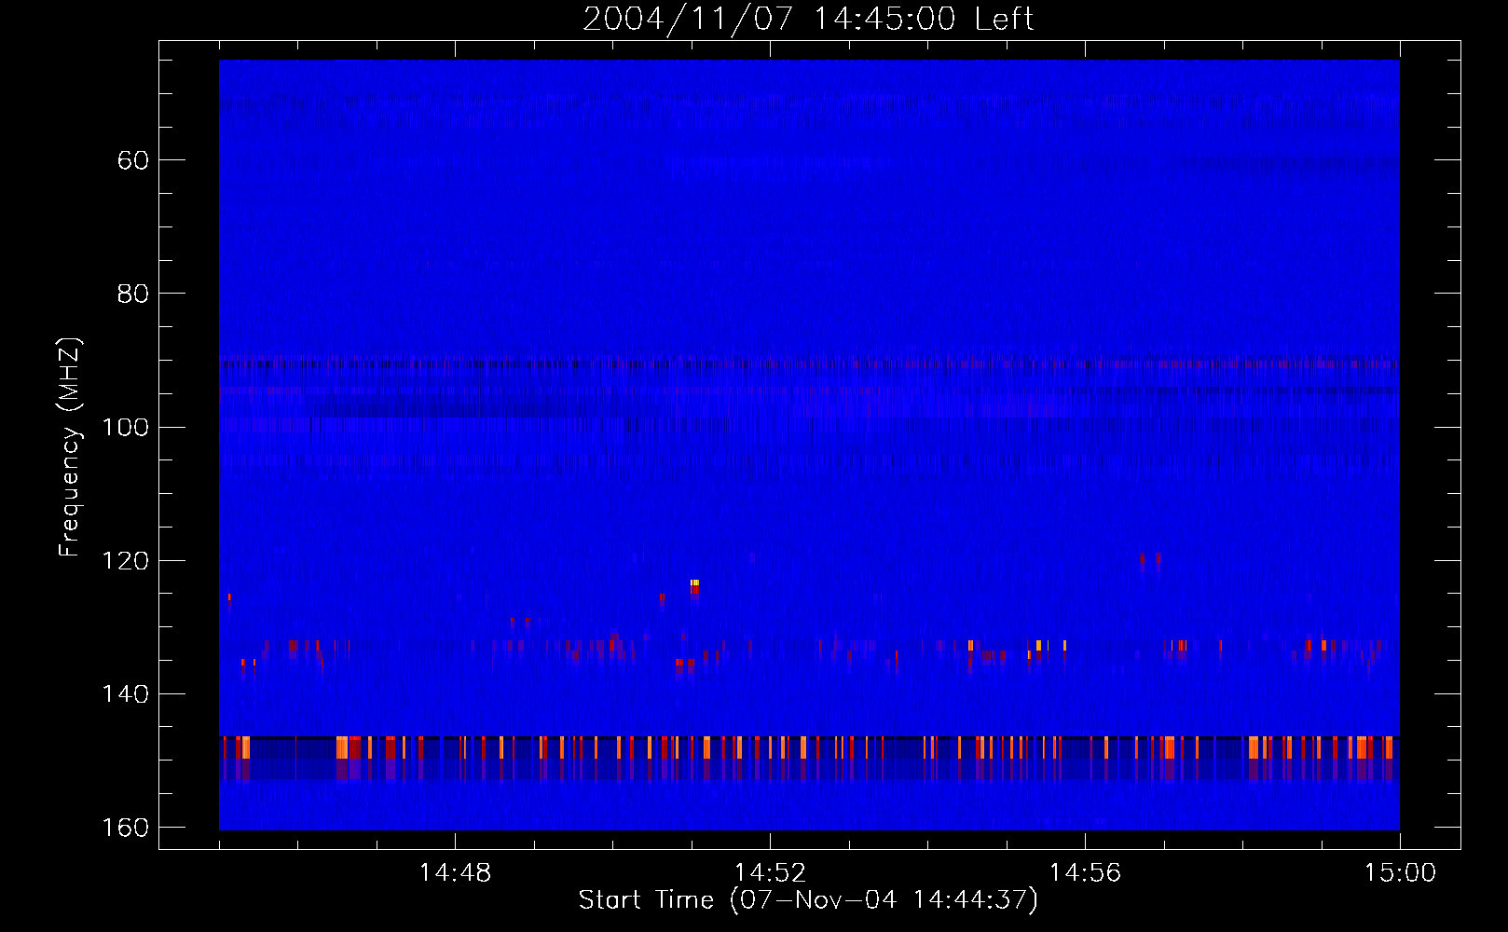Click the 80 frequency tick label
Screen dimensions: 1508x932
(133, 294)
